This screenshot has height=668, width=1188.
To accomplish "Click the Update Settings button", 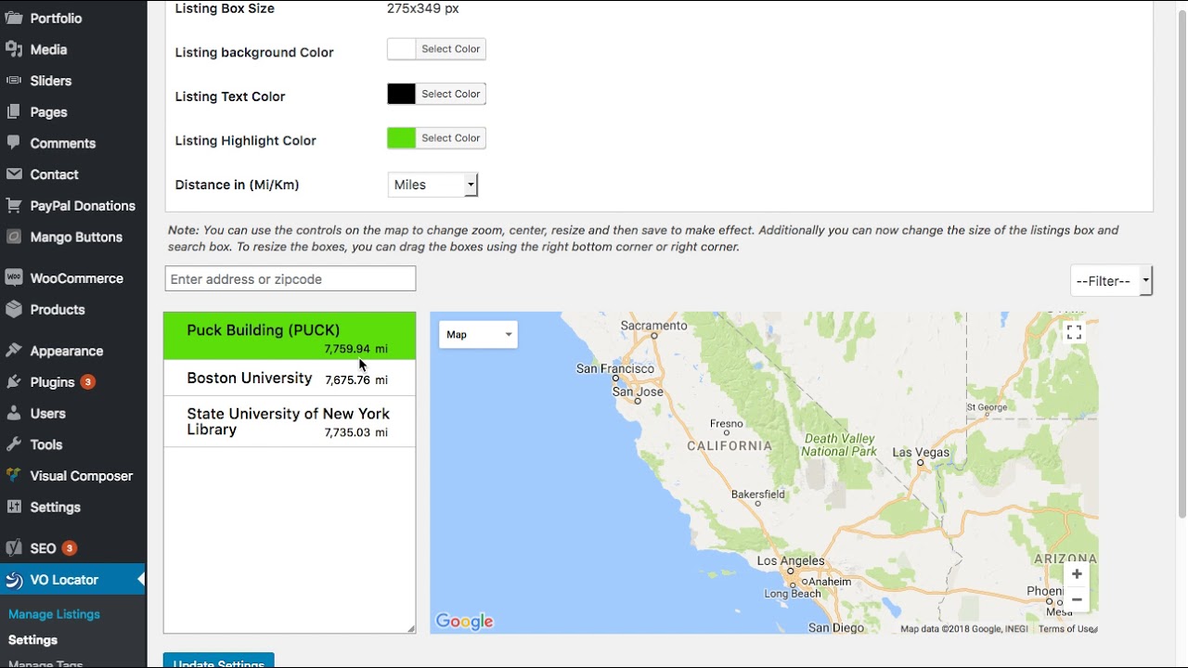I will tap(219, 661).
